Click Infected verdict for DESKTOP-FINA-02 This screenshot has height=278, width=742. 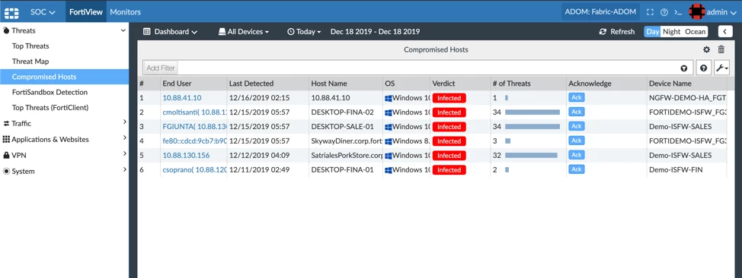click(x=449, y=112)
